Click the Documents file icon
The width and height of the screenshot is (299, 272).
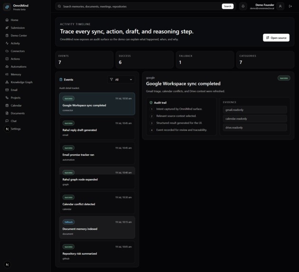tap(7, 113)
